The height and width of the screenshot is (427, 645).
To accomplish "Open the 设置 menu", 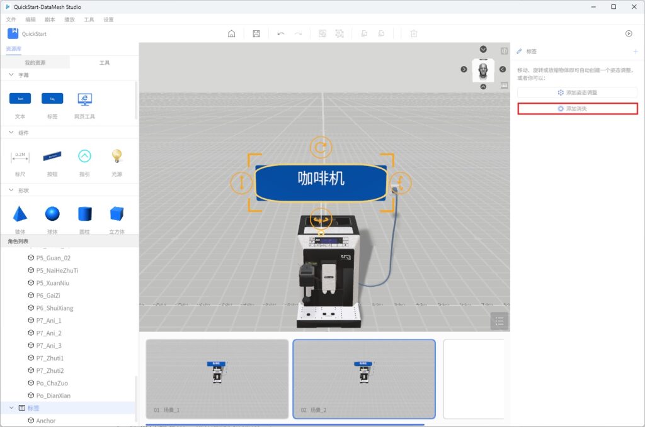I will 108,19.
